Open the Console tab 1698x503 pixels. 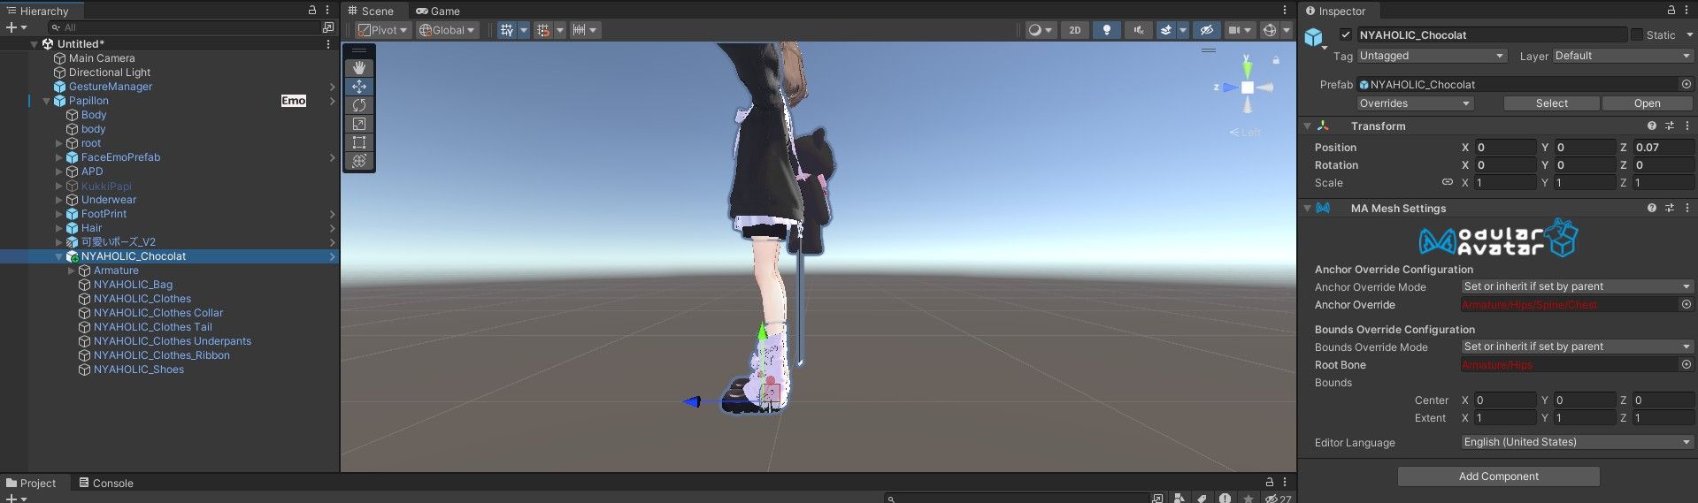click(106, 483)
